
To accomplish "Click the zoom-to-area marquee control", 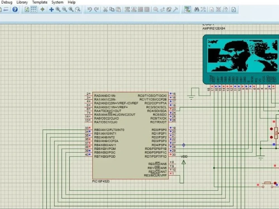I will [x=77, y=9].
